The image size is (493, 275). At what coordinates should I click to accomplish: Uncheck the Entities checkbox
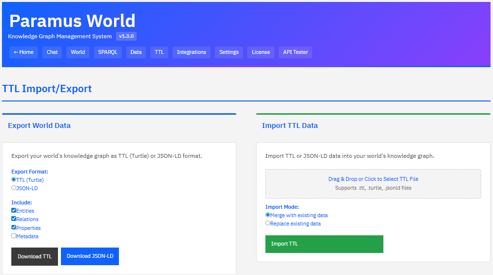pos(14,210)
